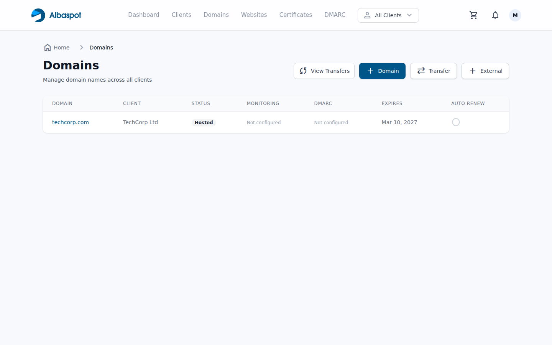Open the techcorp.com domain link

coord(71,122)
